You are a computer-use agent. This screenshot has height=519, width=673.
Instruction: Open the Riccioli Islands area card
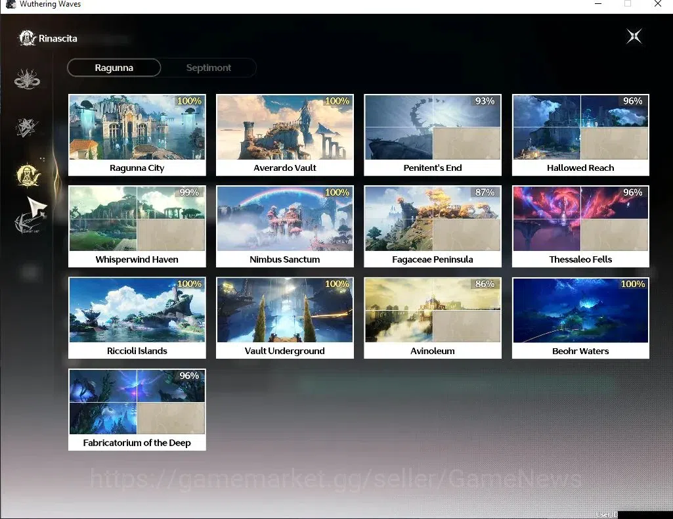[x=137, y=318]
